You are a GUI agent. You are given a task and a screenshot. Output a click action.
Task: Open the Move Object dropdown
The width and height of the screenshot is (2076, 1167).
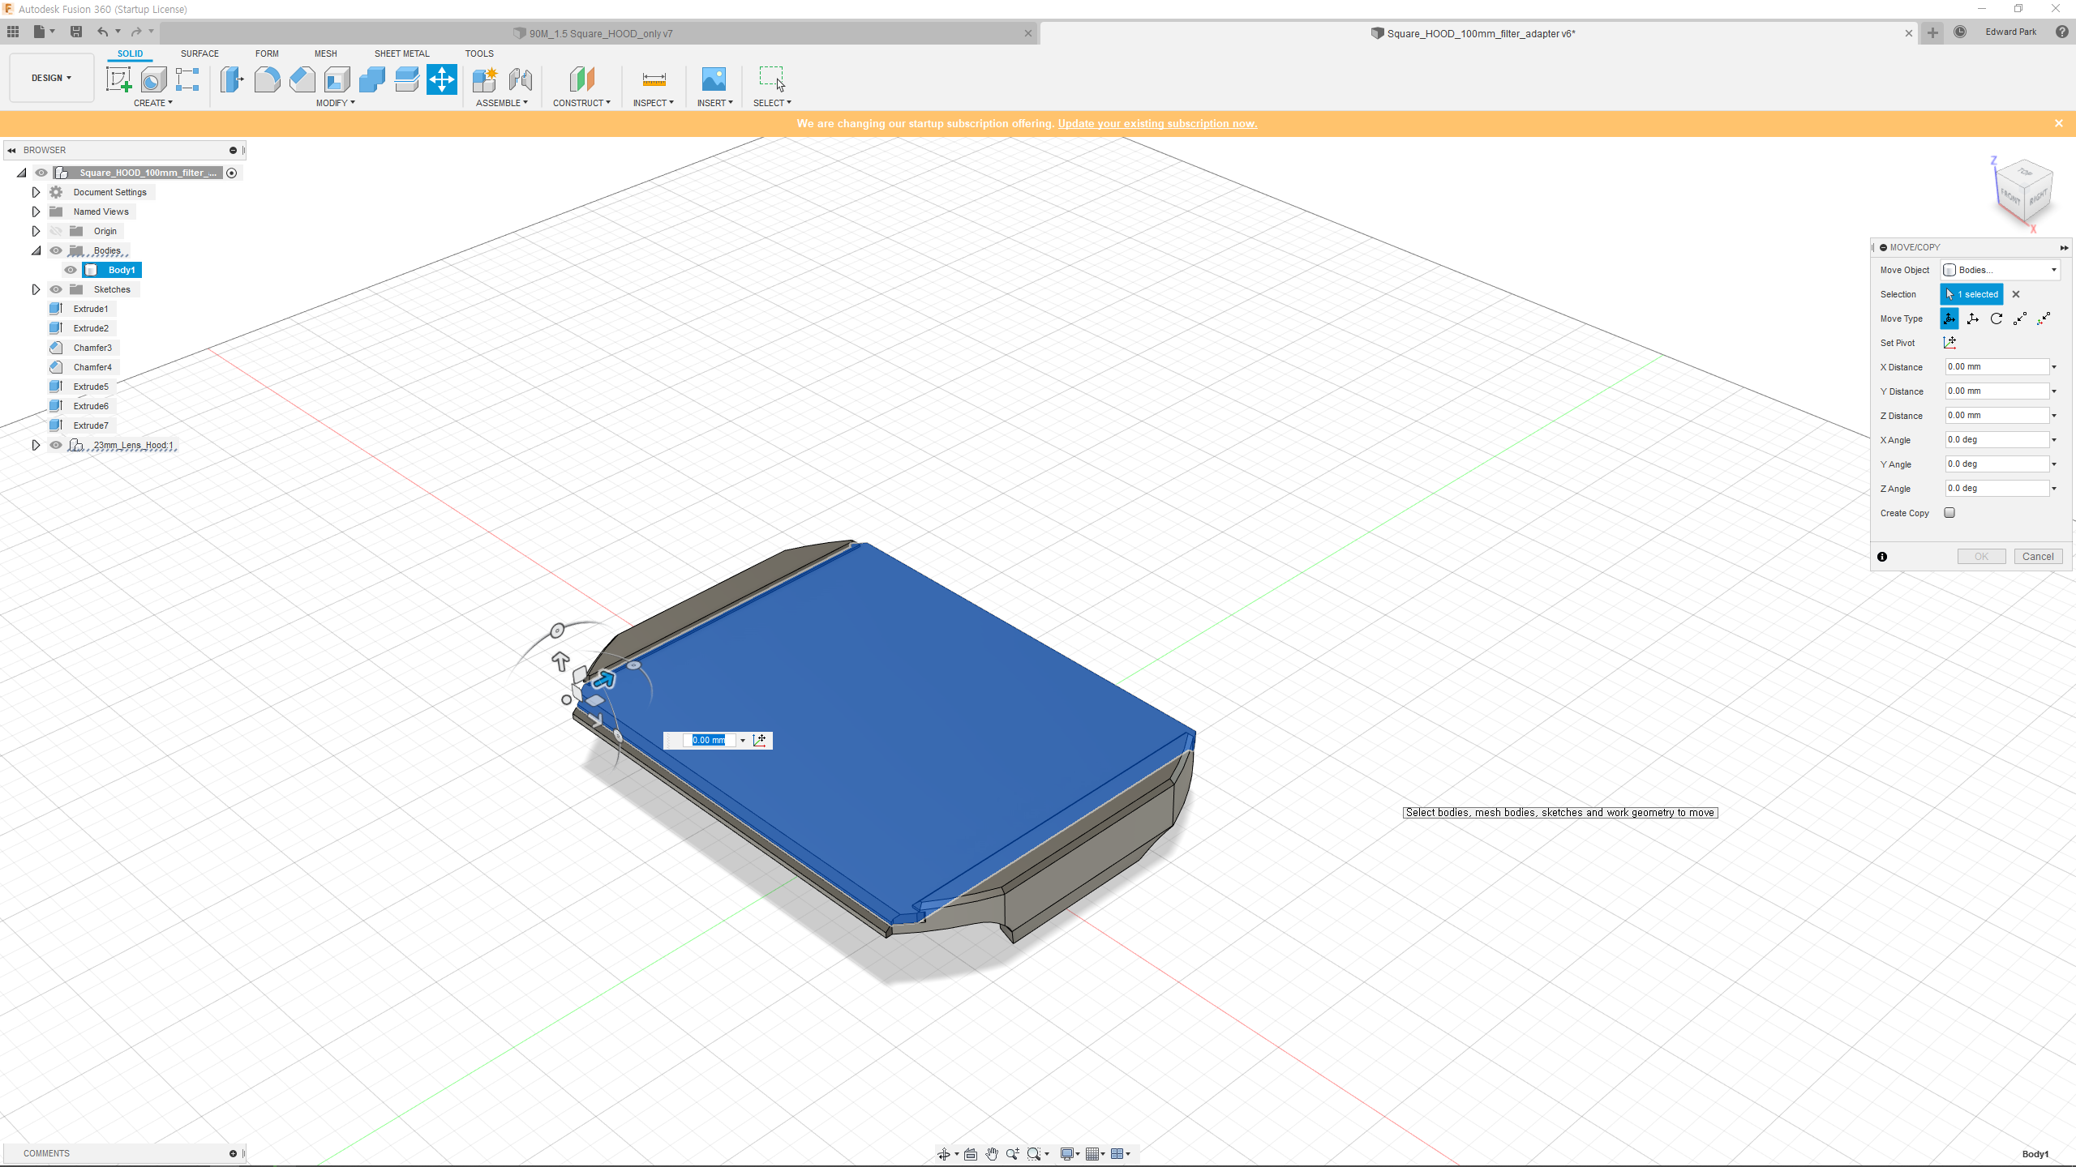point(2000,270)
